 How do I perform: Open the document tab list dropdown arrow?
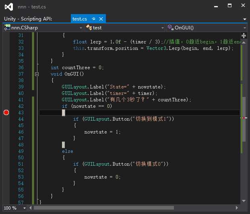[x=245, y=19]
